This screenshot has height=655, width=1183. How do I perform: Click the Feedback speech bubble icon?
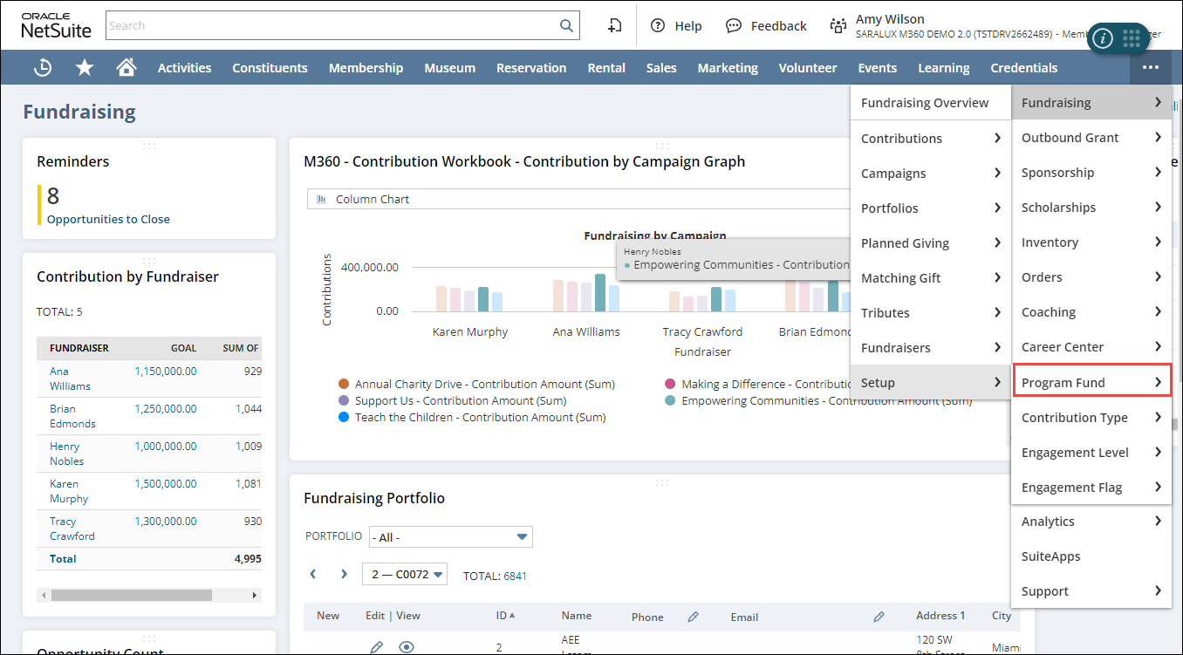point(734,26)
